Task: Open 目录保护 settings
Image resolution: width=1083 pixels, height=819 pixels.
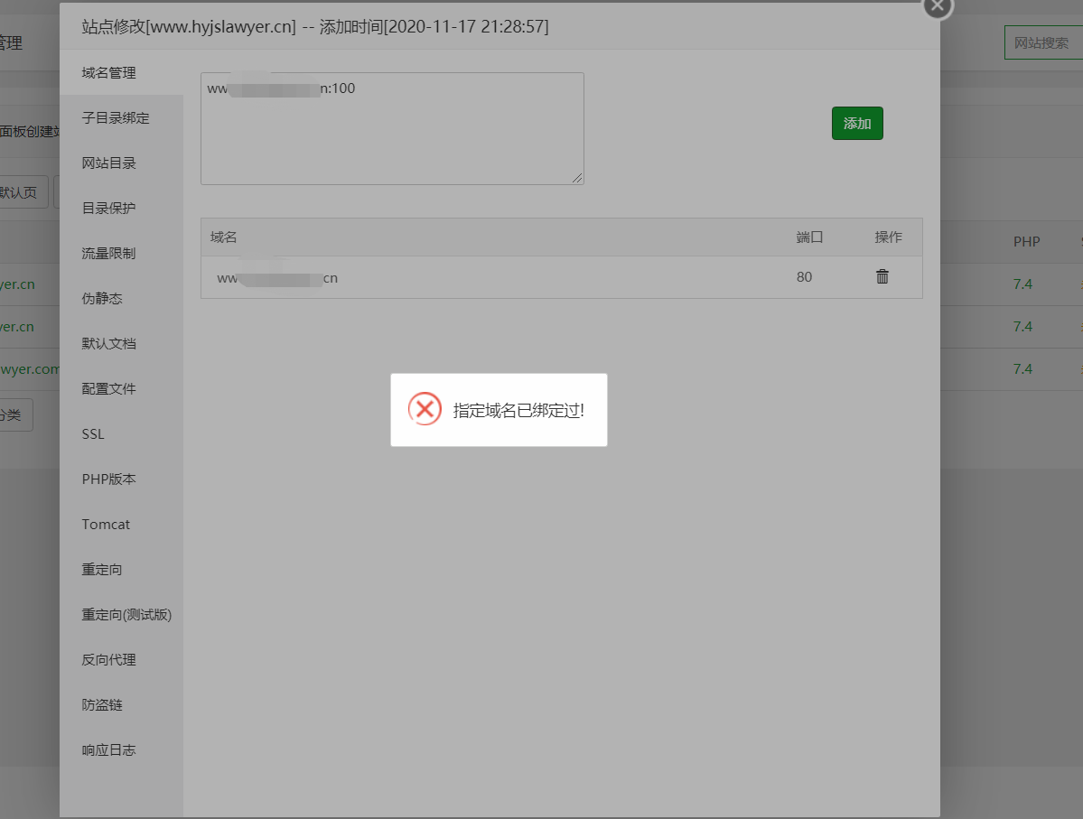Action: (x=121, y=208)
